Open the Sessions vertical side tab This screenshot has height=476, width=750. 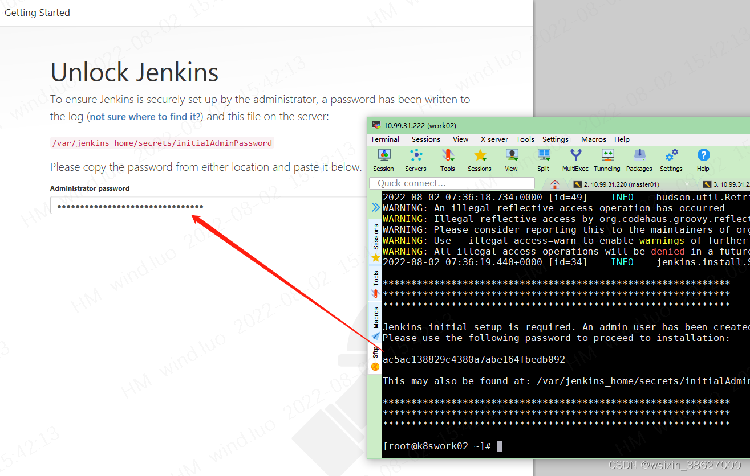[x=375, y=242]
